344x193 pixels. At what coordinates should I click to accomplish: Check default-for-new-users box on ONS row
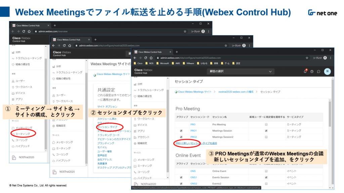(x=266, y=171)
